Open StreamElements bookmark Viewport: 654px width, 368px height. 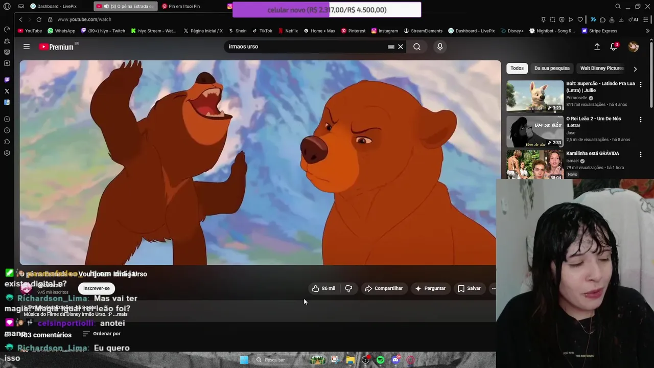(423, 31)
